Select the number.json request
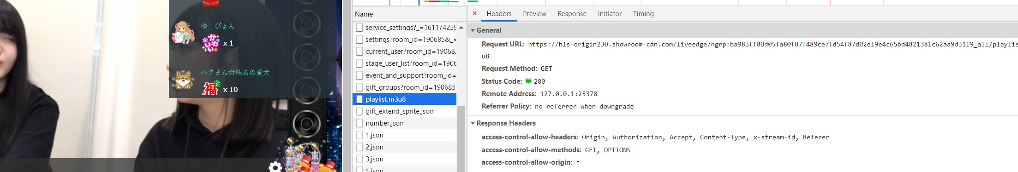The height and width of the screenshot is (172, 1018). click(x=405, y=123)
